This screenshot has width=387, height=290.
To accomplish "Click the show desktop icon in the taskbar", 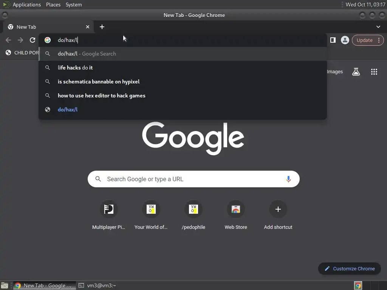I will 5,285.
